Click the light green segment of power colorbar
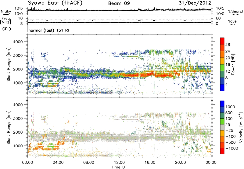244x169 pixels. (x=222, y=67)
